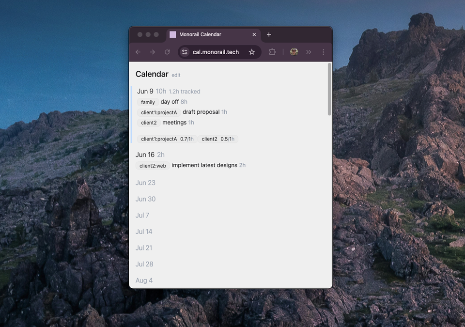
Task: Open the toolbar overflow chevron
Action: pos(309,52)
